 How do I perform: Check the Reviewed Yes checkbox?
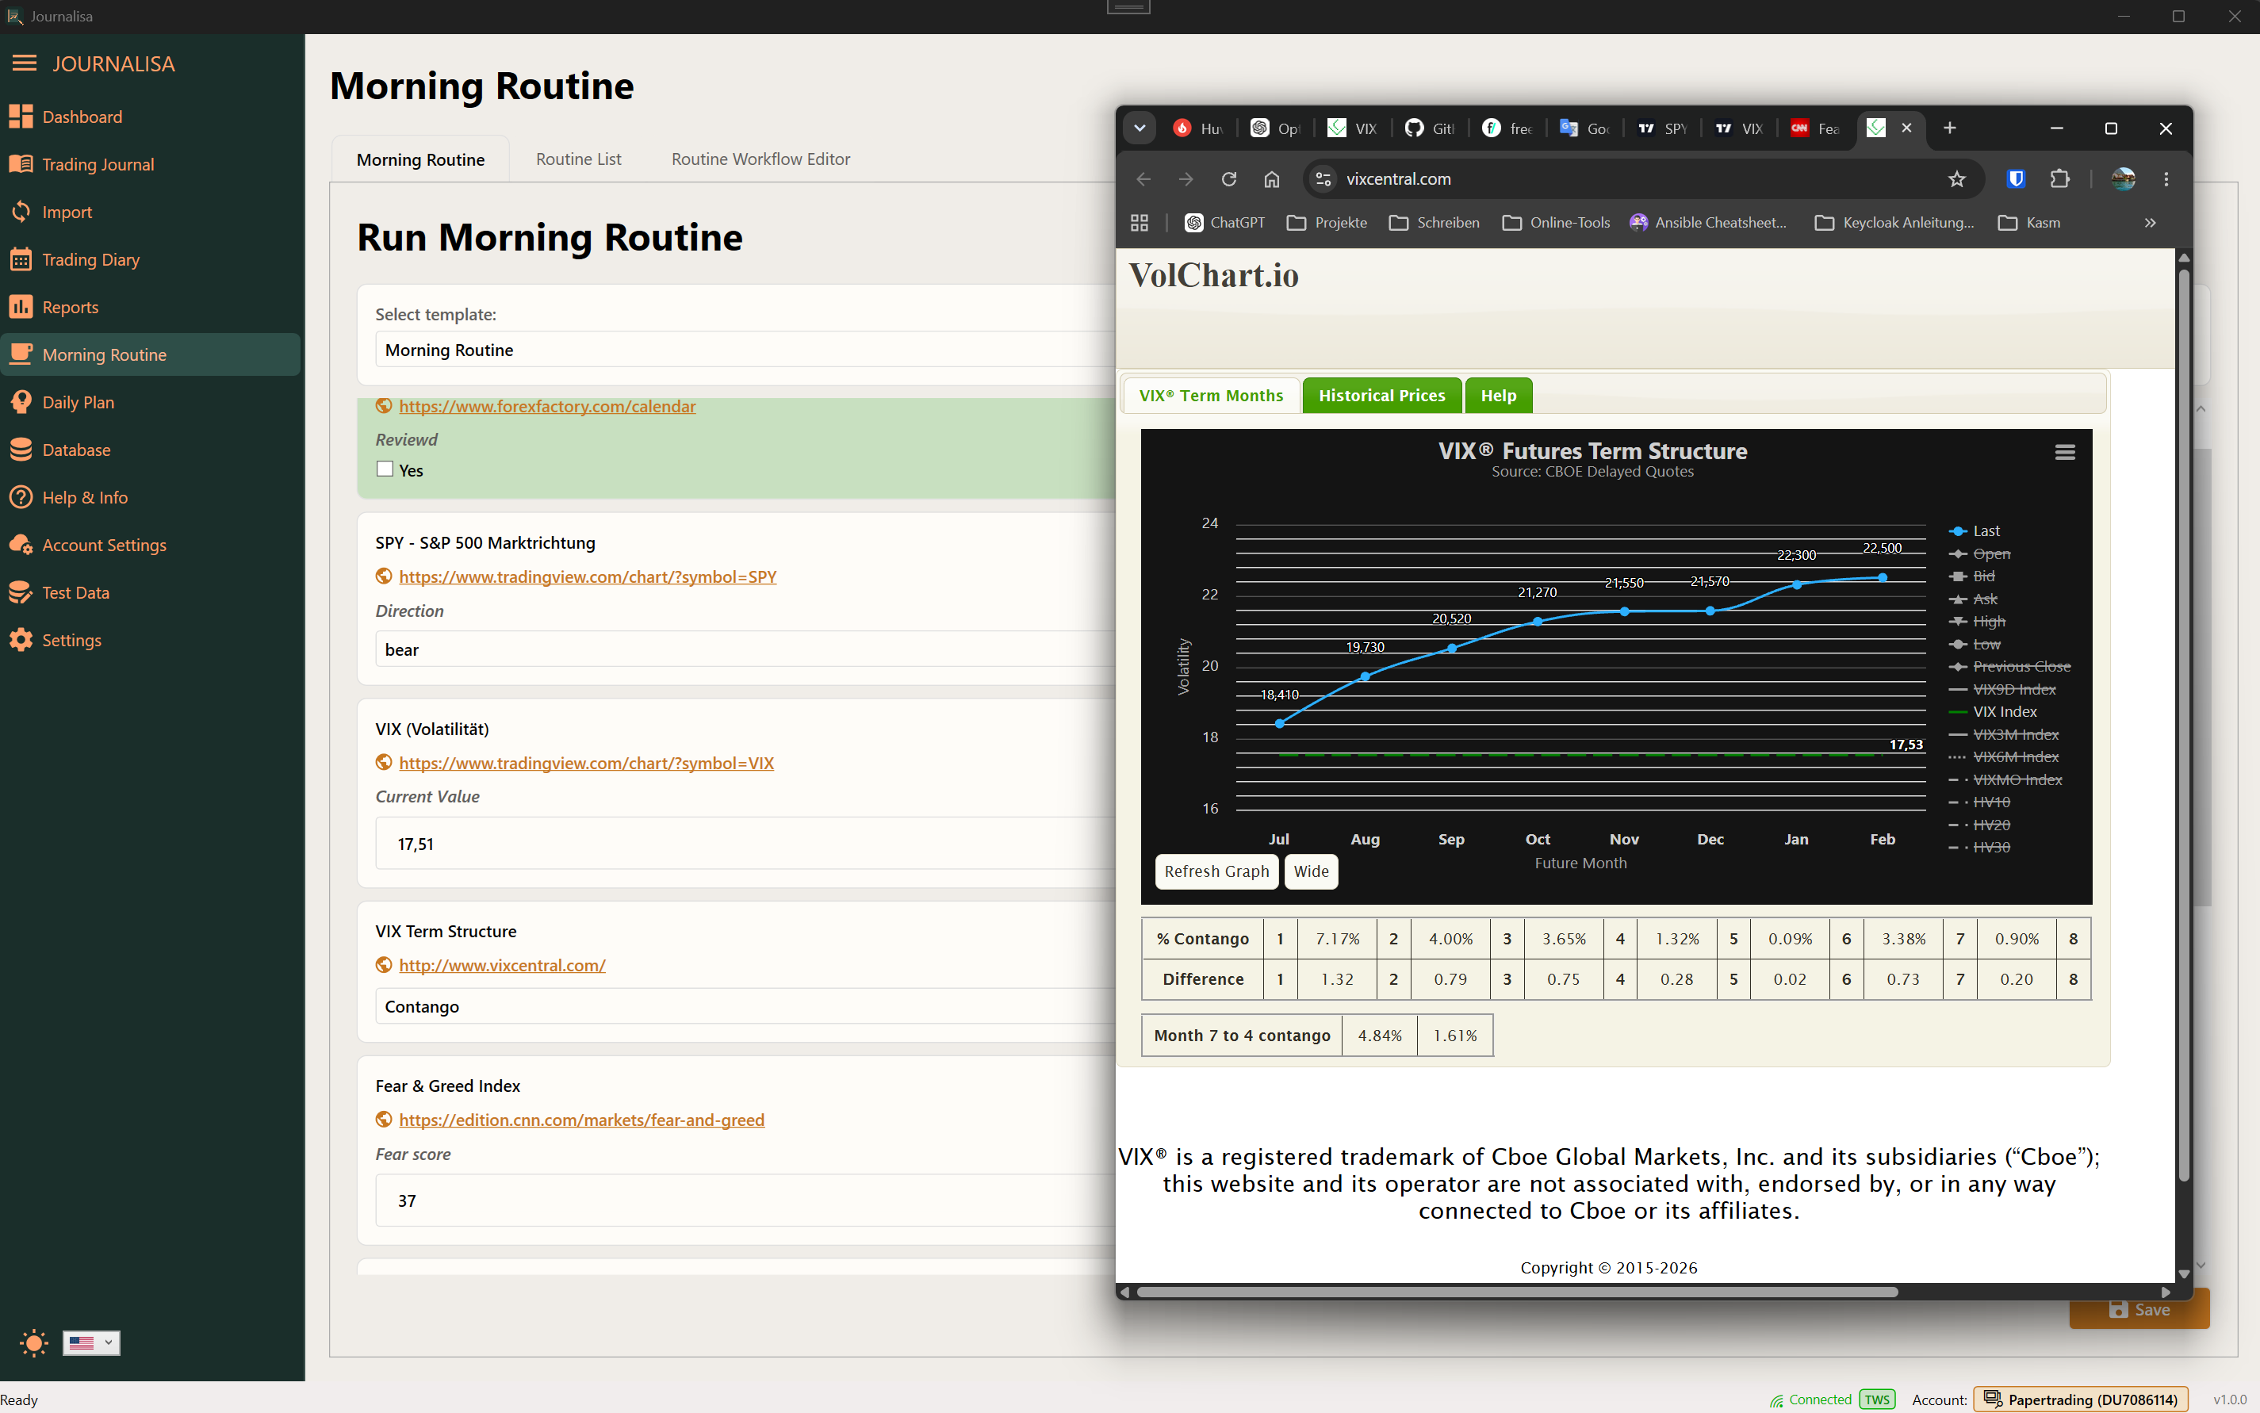[385, 469]
